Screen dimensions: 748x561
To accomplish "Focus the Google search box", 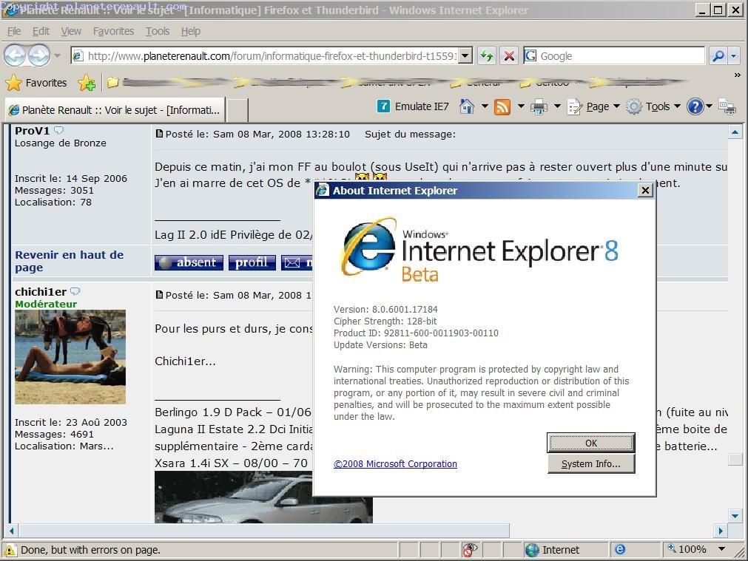I will [x=614, y=55].
